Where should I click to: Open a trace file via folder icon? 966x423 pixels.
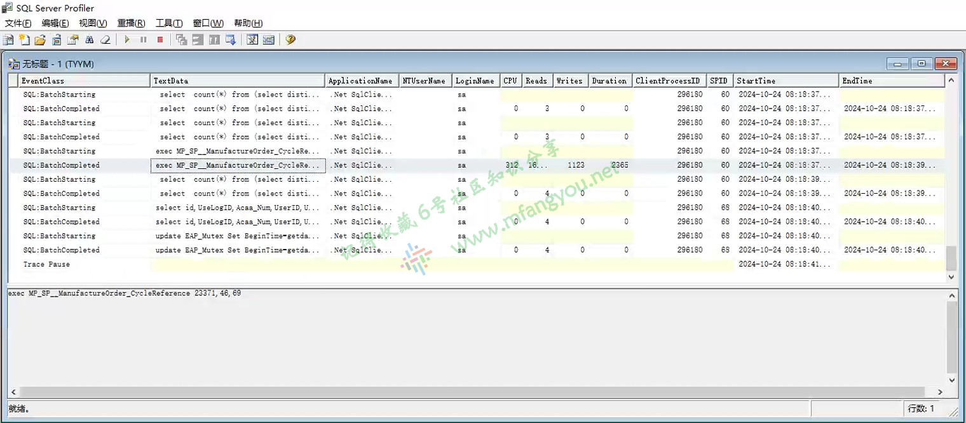[x=40, y=40]
